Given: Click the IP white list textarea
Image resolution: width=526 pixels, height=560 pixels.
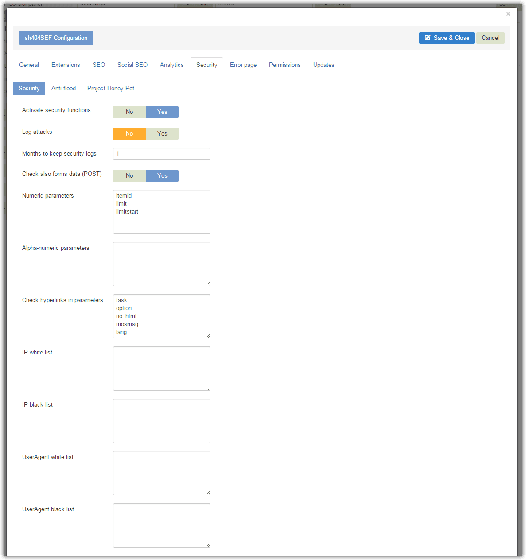Looking at the screenshot, I should 162,369.
